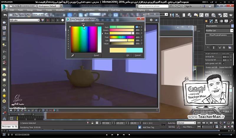Click the Undo arrow in quick access toolbar
This screenshot has width=236, height=138.
click(x=23, y=6)
